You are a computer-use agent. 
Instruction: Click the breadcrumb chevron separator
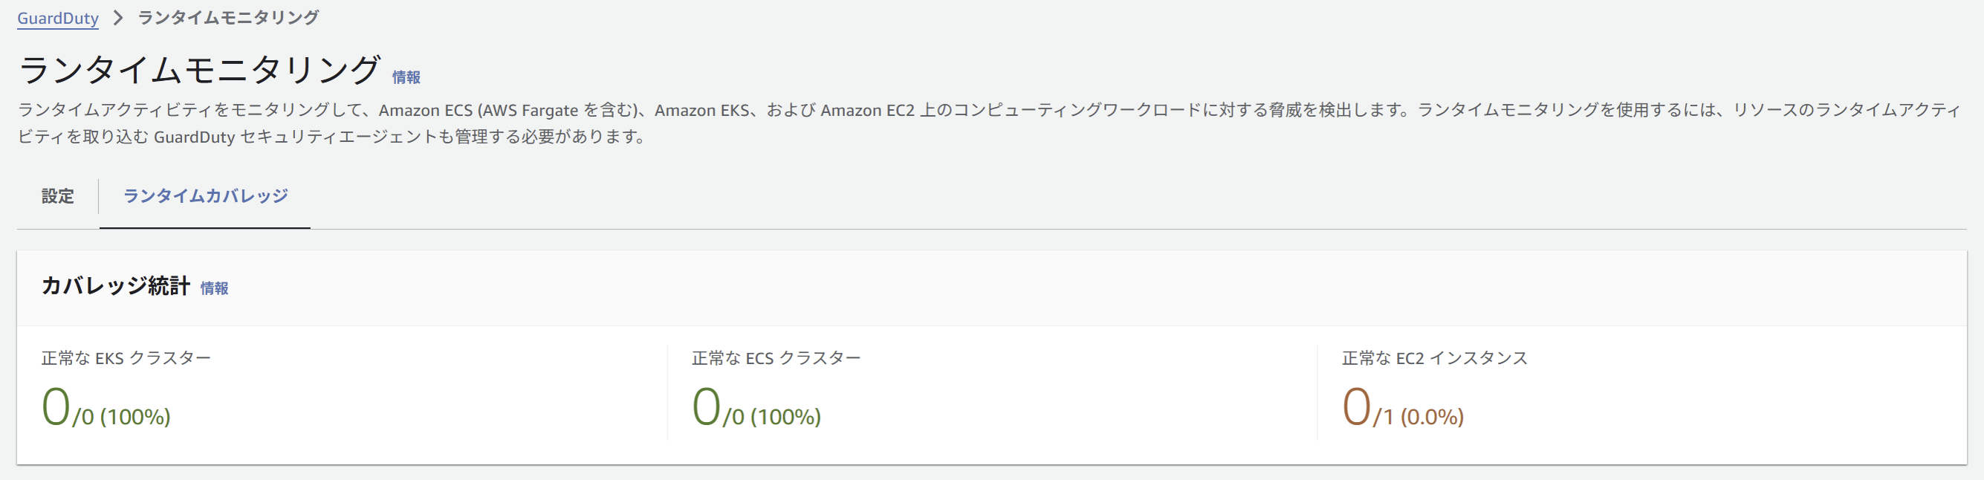coord(118,18)
